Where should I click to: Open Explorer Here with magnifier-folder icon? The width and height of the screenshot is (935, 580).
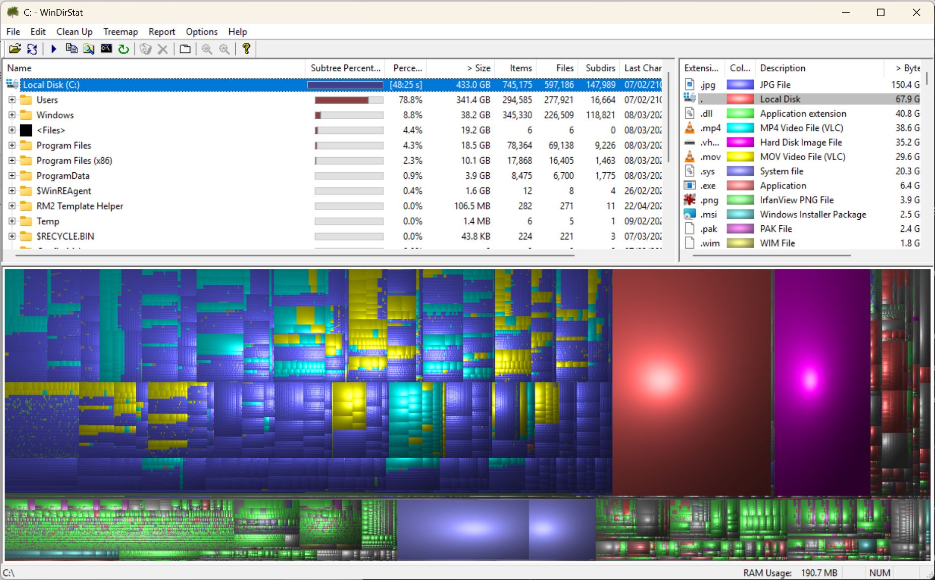(x=89, y=49)
